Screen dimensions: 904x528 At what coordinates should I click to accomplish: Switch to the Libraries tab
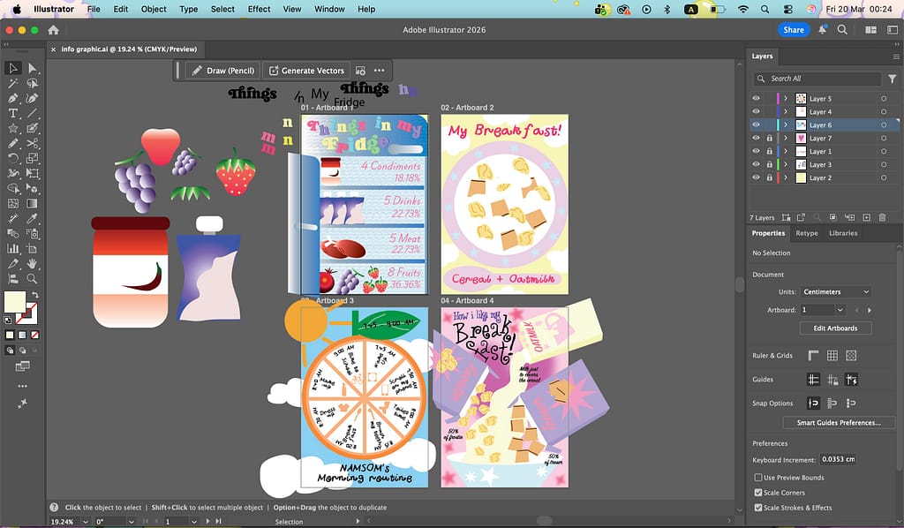842,233
